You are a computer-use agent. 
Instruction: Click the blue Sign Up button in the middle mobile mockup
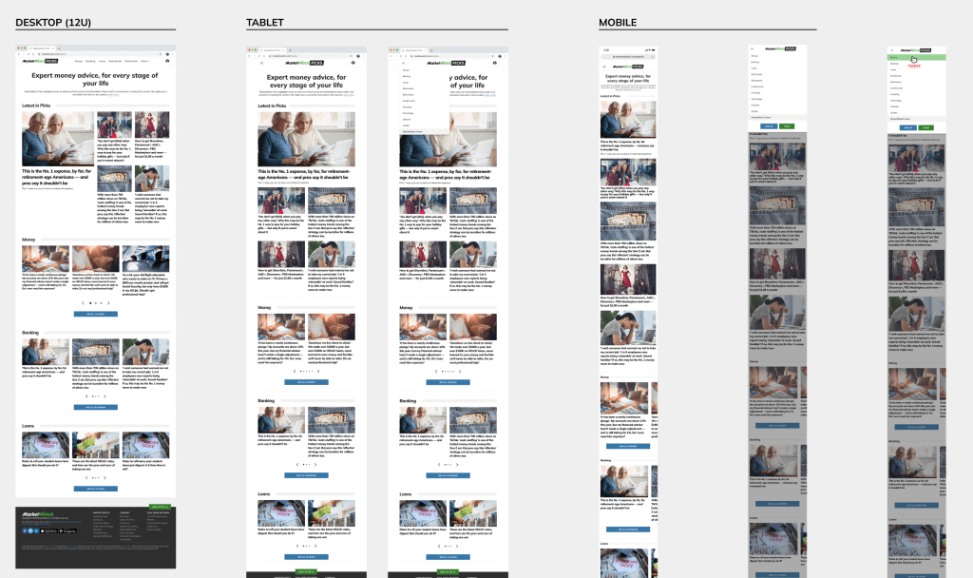click(x=767, y=125)
